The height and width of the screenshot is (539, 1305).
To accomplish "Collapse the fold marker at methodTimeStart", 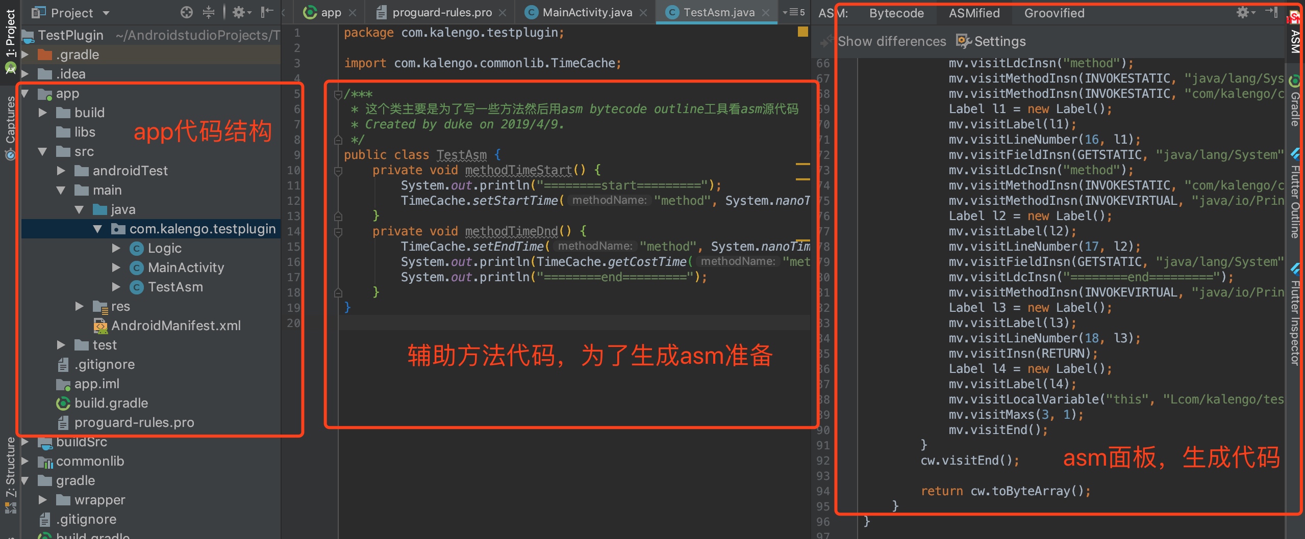I will pyautogui.click(x=338, y=171).
